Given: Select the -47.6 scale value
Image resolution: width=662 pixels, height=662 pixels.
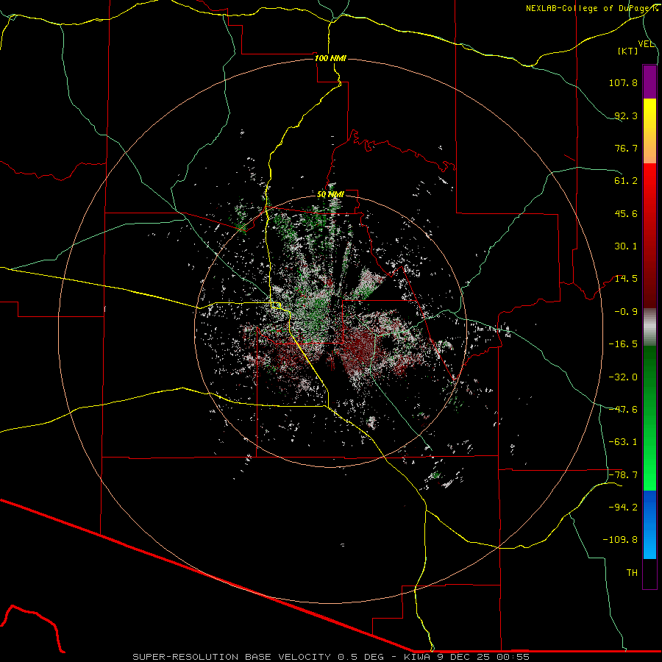Looking at the screenshot, I should point(623,410).
